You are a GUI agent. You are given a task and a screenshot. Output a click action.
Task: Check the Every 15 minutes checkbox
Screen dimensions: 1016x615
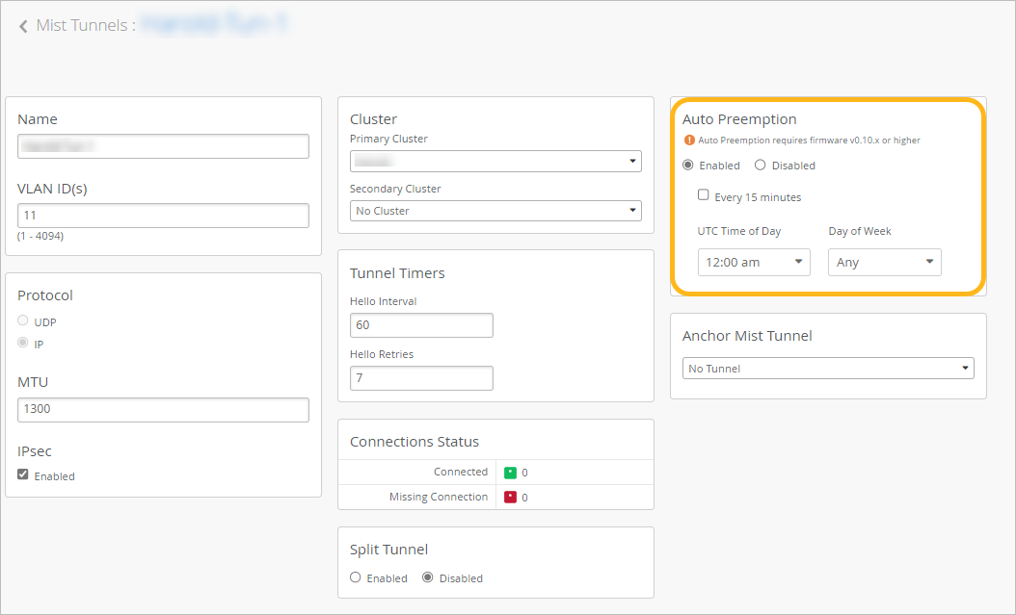point(704,195)
